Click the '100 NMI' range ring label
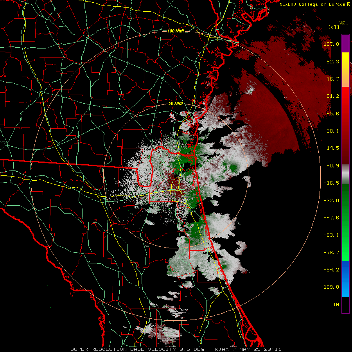Image resolution: width=352 pixels, height=352 pixels. tap(176, 31)
